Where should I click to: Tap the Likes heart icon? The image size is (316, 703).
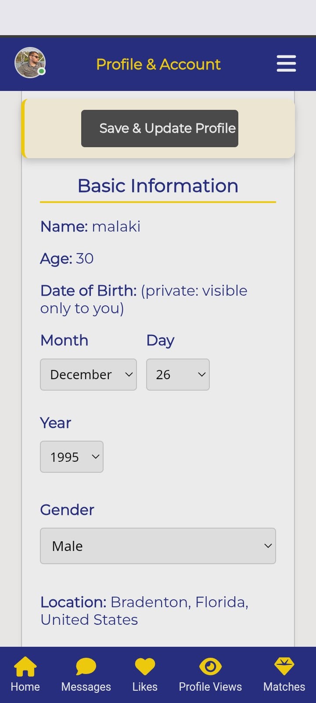click(145, 666)
